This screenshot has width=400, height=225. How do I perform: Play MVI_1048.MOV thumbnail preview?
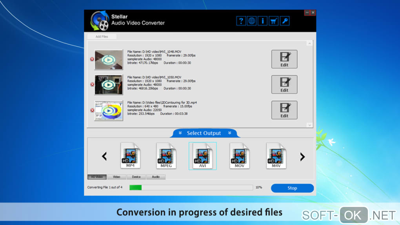(109, 60)
